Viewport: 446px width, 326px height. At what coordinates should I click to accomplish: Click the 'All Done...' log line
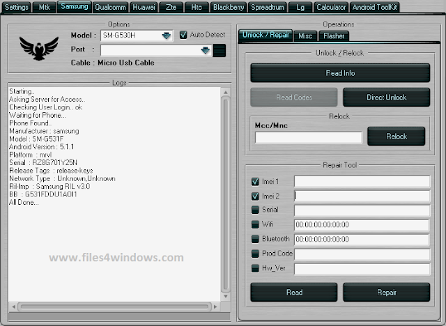point(24,203)
